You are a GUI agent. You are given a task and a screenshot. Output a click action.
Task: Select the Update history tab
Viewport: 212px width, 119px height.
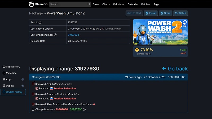[13, 92]
